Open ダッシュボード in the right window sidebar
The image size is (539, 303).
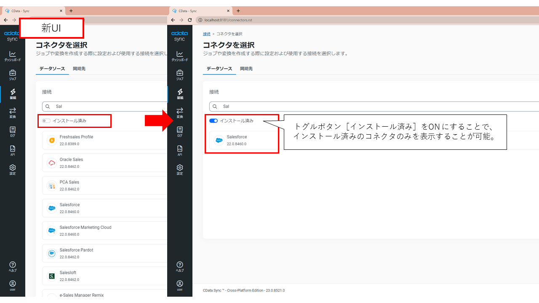click(180, 56)
